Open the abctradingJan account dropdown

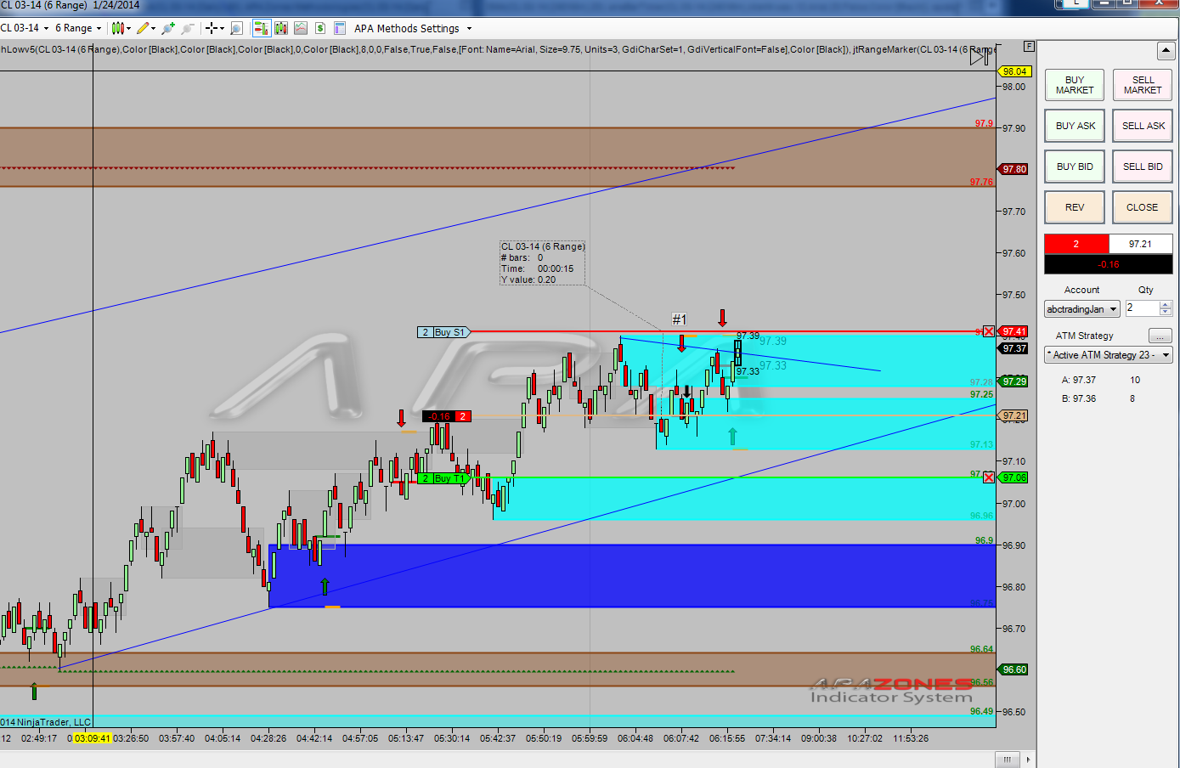pyautogui.click(x=1082, y=309)
